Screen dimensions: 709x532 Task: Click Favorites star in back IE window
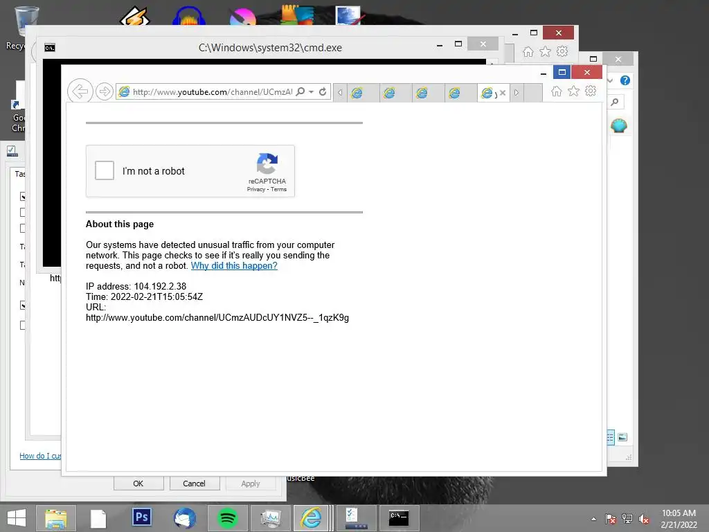click(x=546, y=51)
